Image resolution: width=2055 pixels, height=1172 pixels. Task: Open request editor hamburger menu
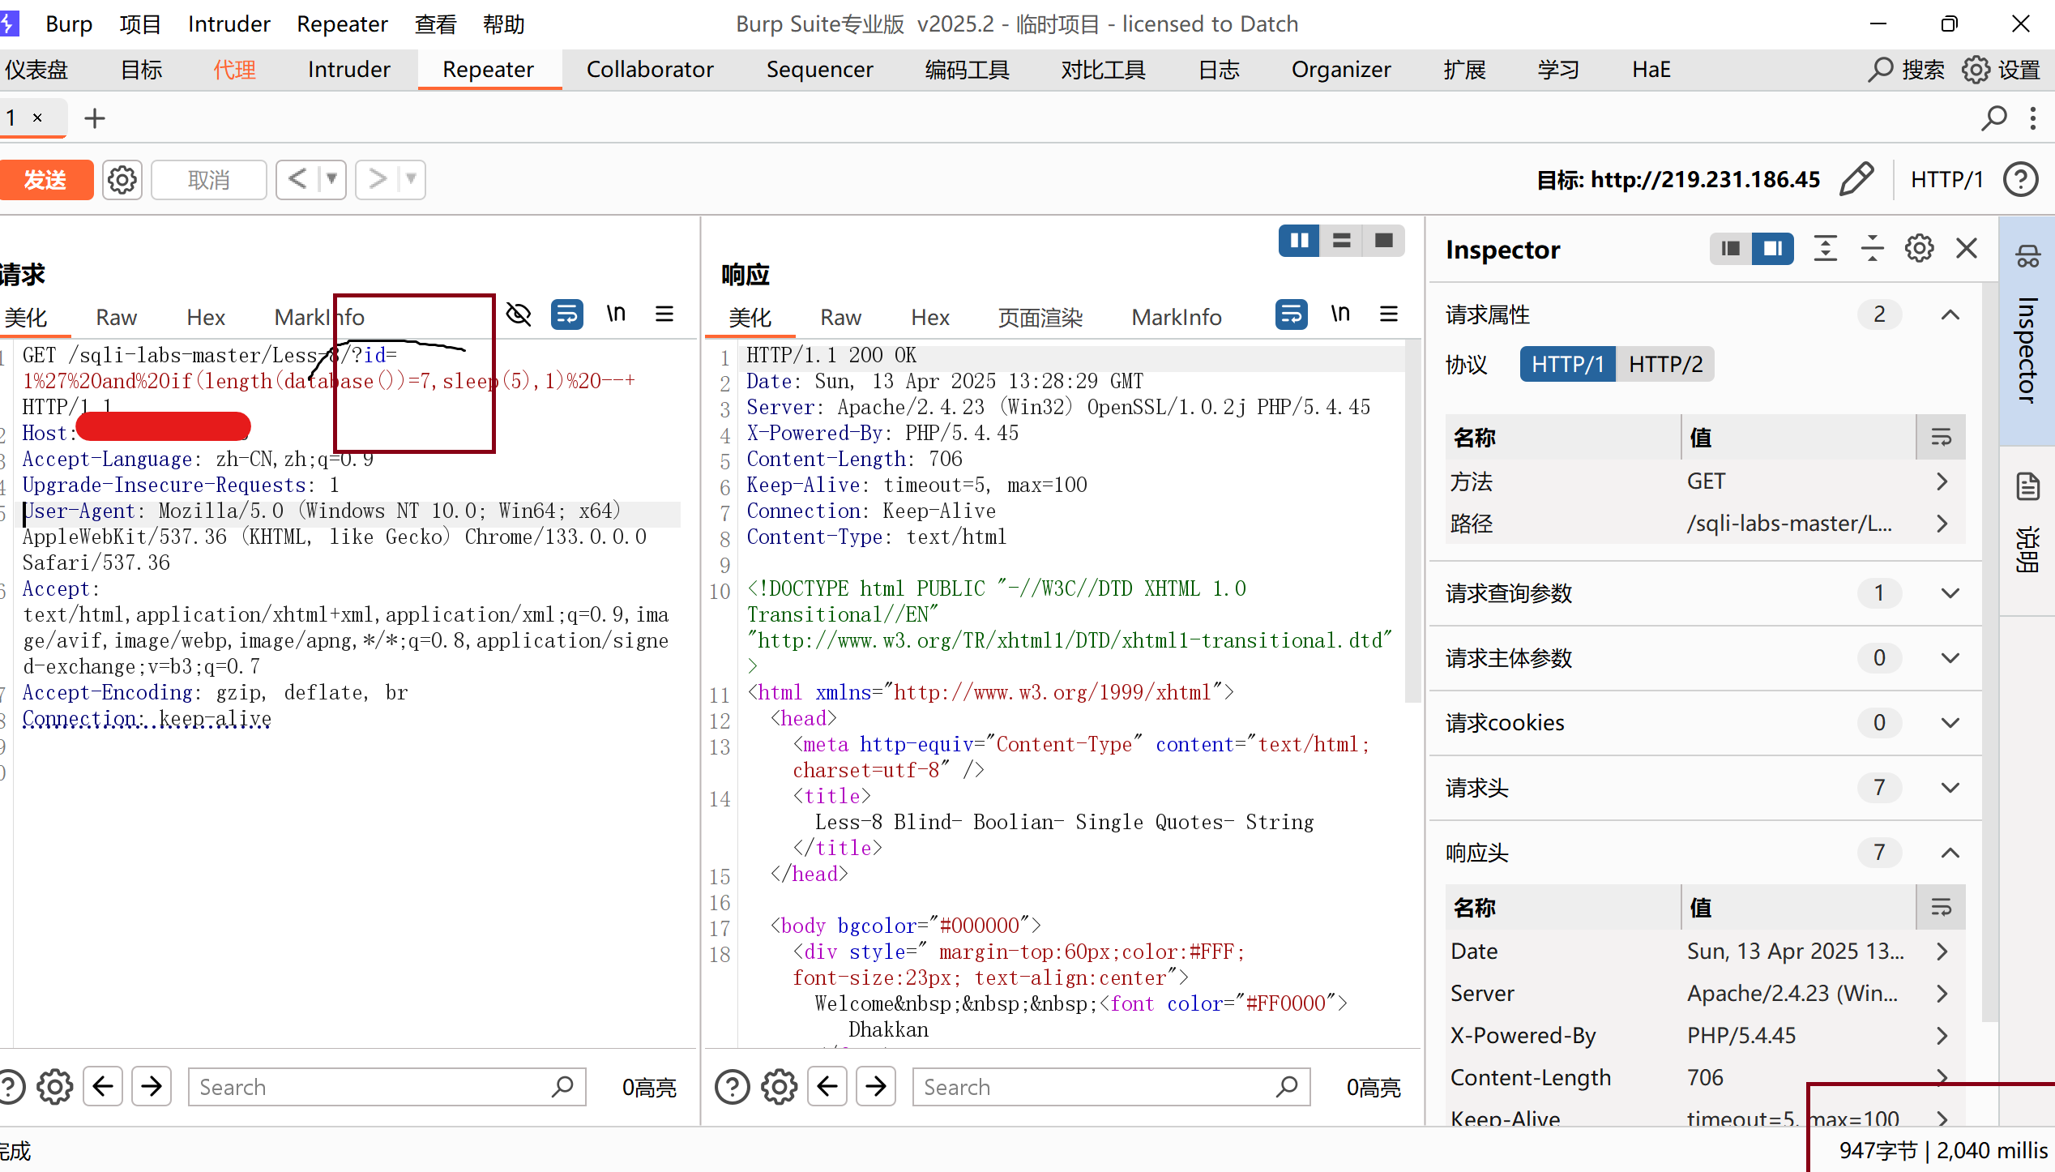(x=664, y=314)
